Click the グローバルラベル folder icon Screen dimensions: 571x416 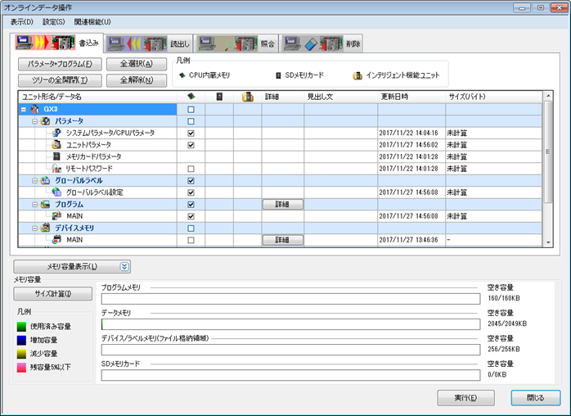[x=46, y=180]
